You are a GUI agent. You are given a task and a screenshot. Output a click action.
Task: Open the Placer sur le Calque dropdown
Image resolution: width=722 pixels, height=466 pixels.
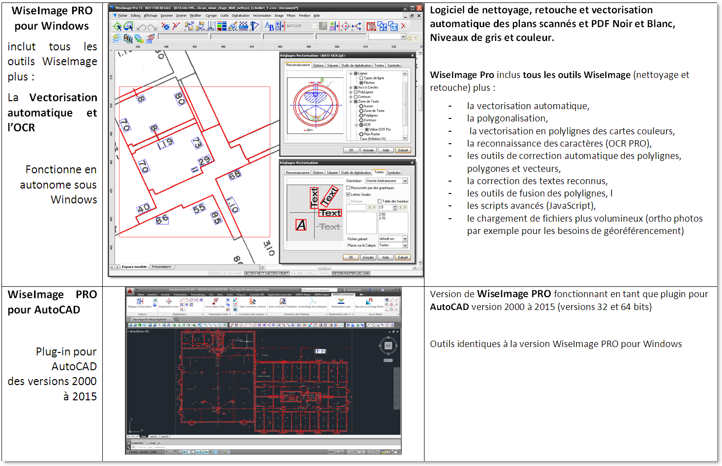(x=393, y=245)
